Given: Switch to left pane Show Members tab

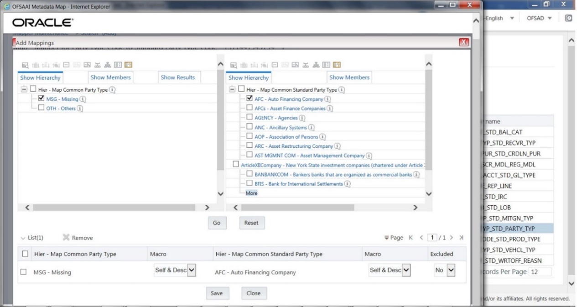Looking at the screenshot, I should pos(111,78).
